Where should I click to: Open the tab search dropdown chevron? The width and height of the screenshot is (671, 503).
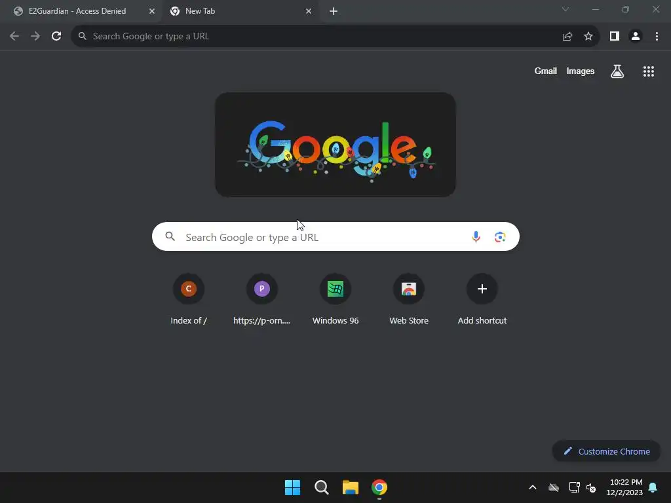[x=566, y=9]
